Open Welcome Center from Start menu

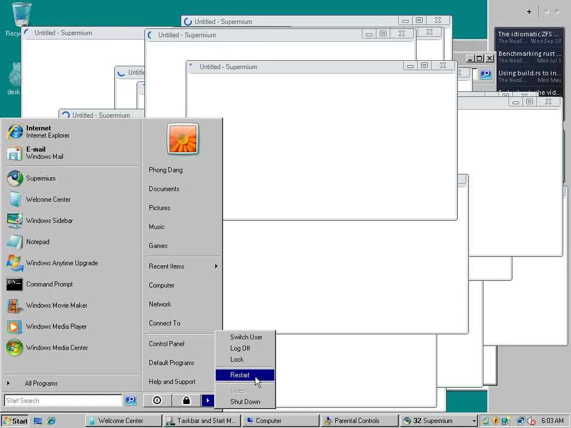pyautogui.click(x=72, y=200)
